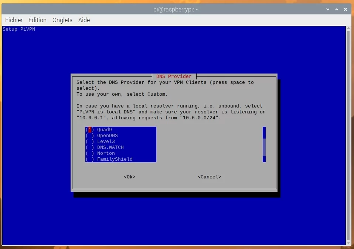Confirm with the <Ok> button

(130, 177)
